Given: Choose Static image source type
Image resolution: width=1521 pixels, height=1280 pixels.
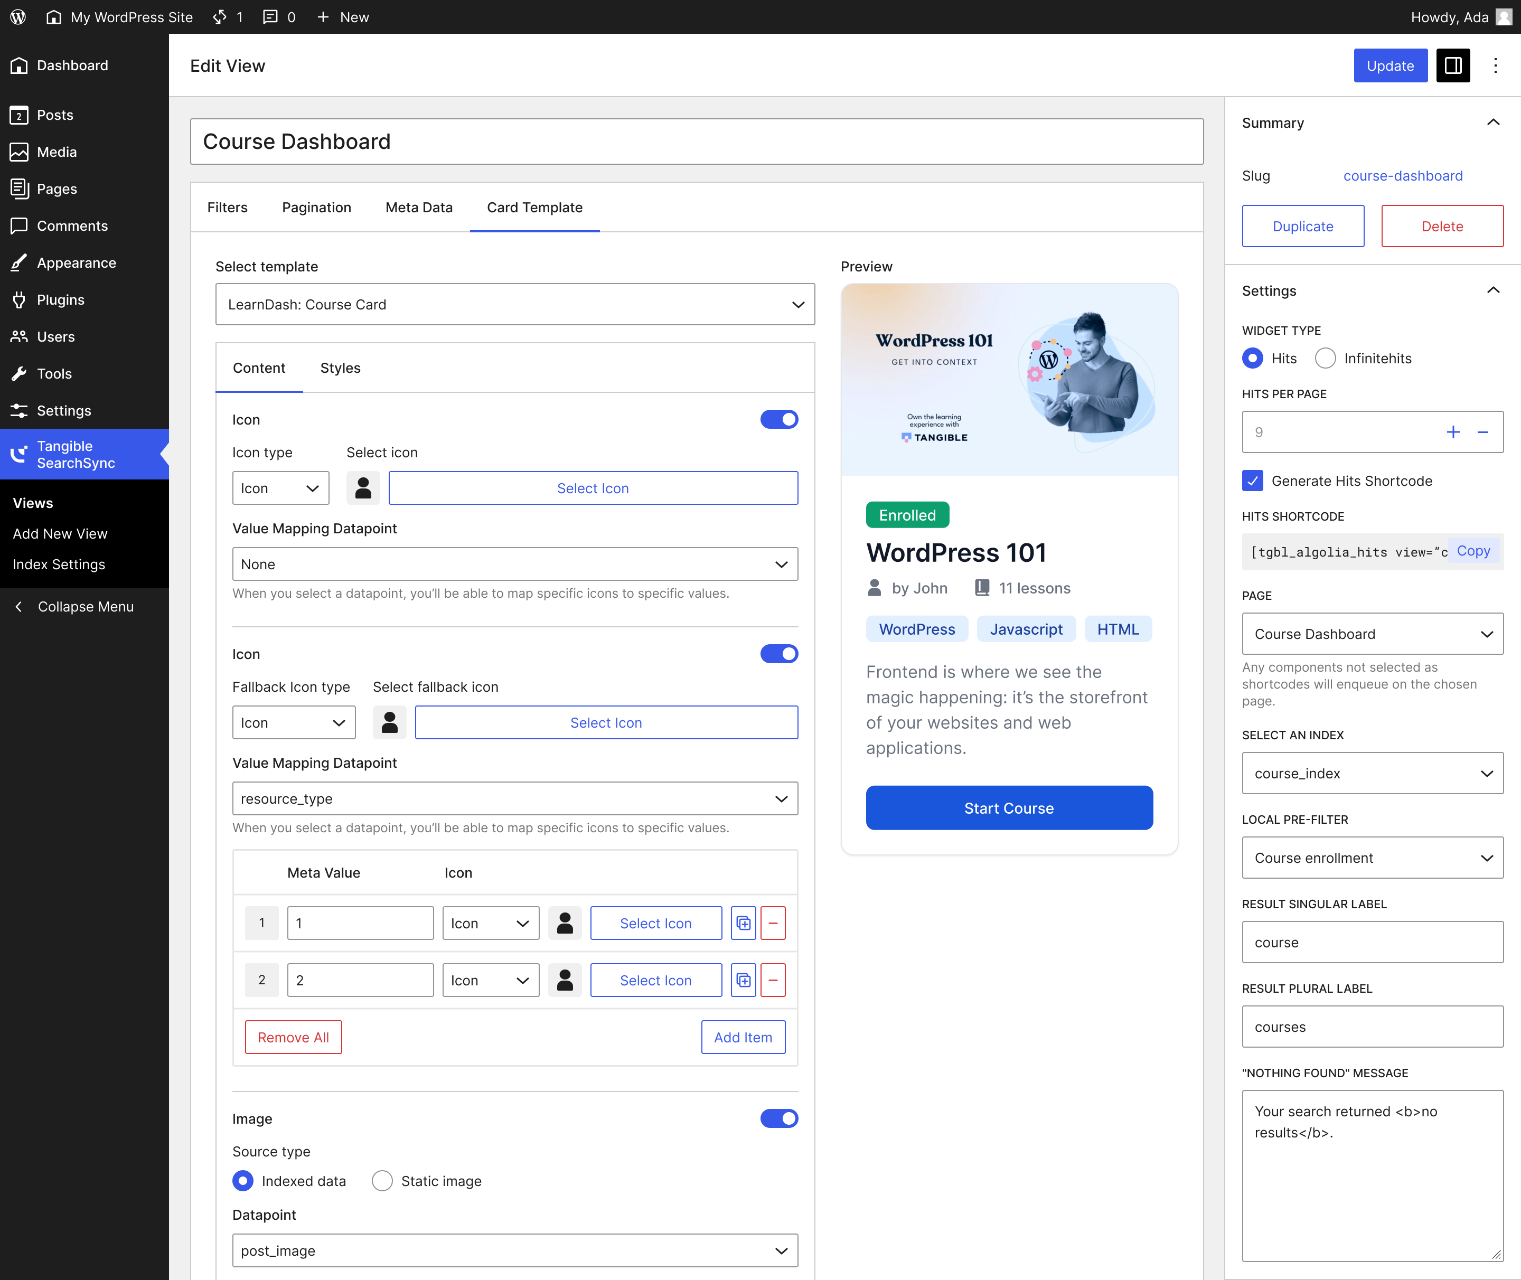Looking at the screenshot, I should pos(382,1181).
